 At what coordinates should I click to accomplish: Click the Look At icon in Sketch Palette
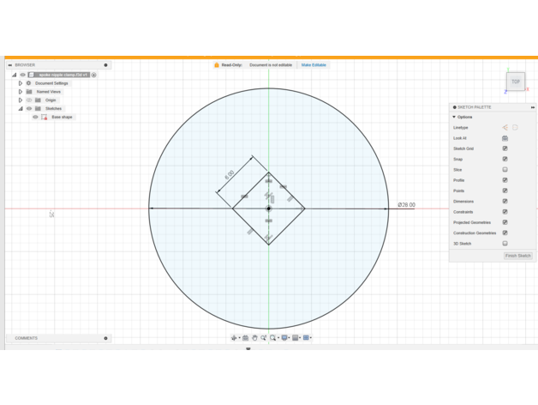[x=505, y=138]
